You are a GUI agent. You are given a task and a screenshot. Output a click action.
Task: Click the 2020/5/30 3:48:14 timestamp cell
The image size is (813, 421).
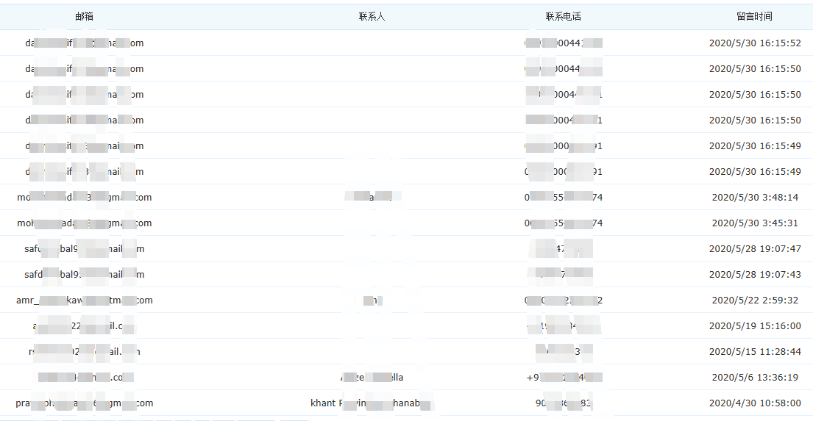point(754,198)
